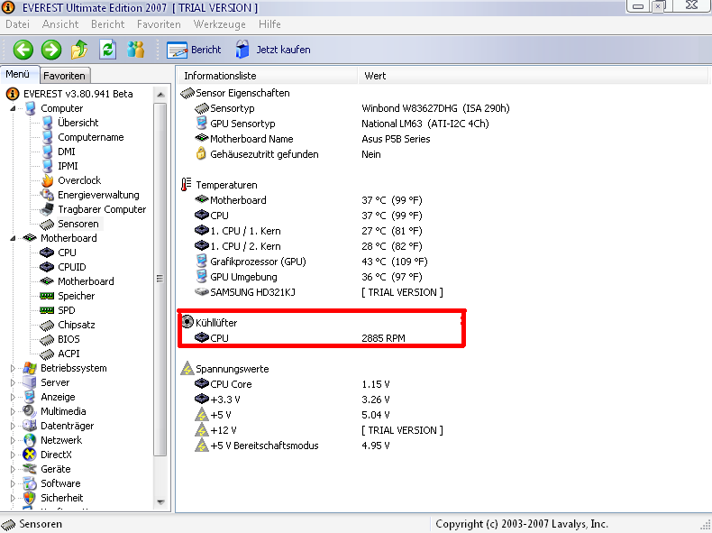Click the Informationsliste column header
The image size is (712, 533).
268,76
